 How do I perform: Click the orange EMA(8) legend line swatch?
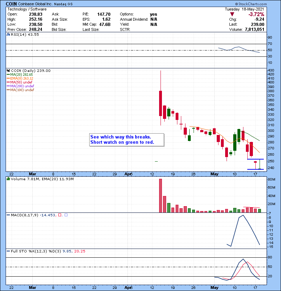pos(8,79)
